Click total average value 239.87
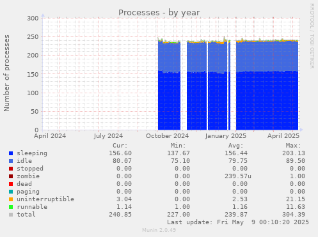The width and height of the screenshot is (318, 237). click(x=236, y=215)
